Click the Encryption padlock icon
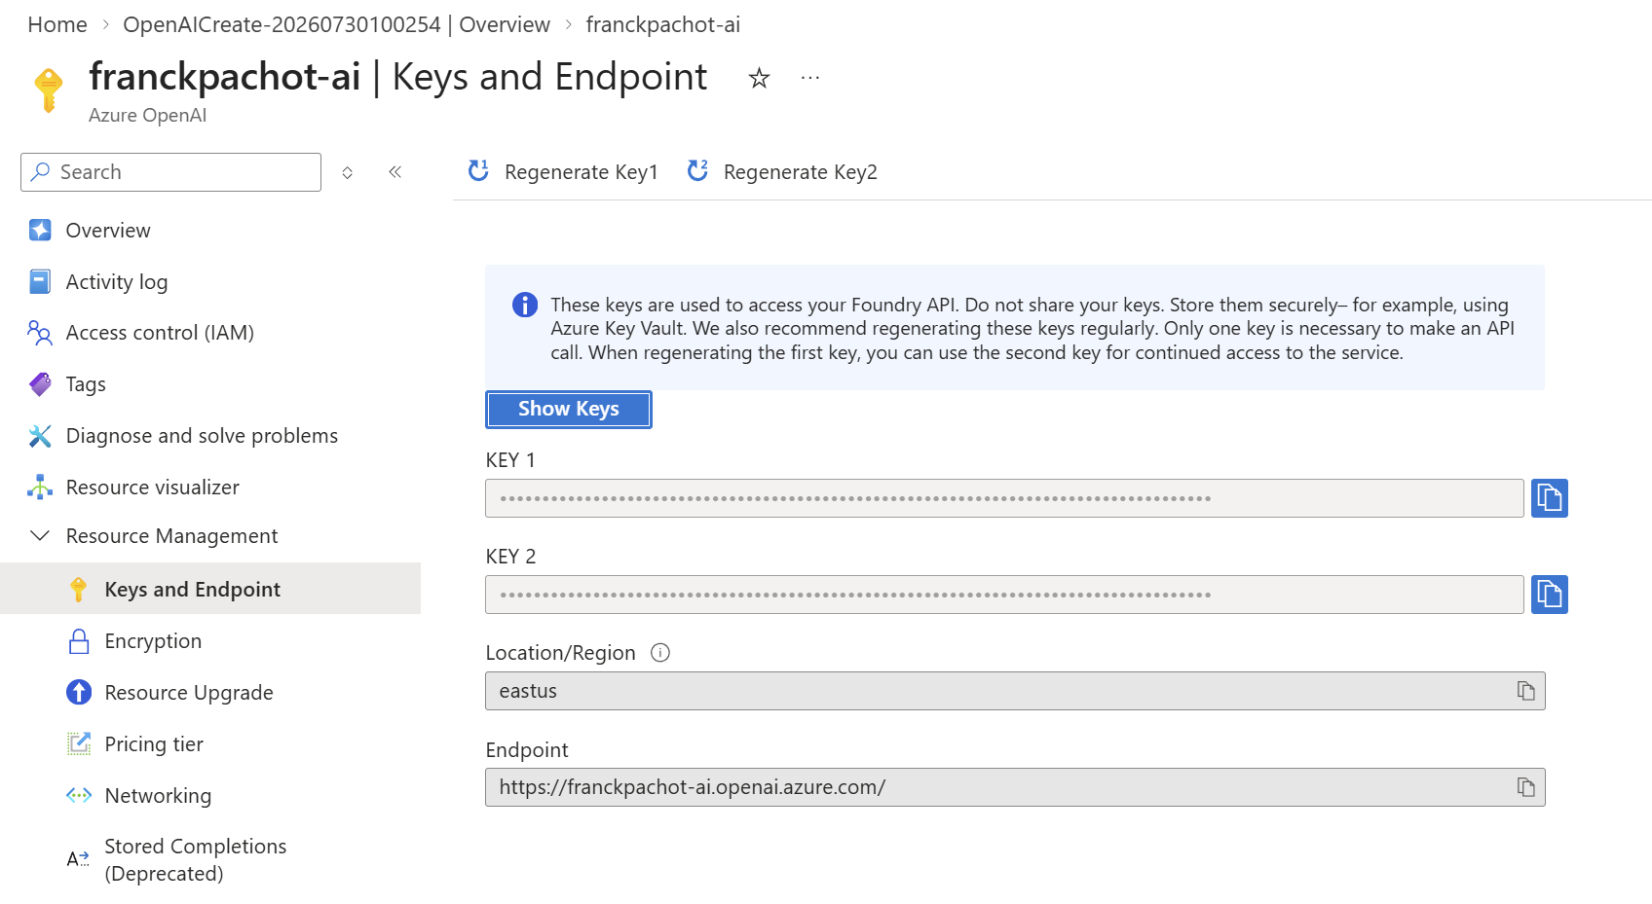Viewport: 1652px width, 904px height. pos(79,641)
